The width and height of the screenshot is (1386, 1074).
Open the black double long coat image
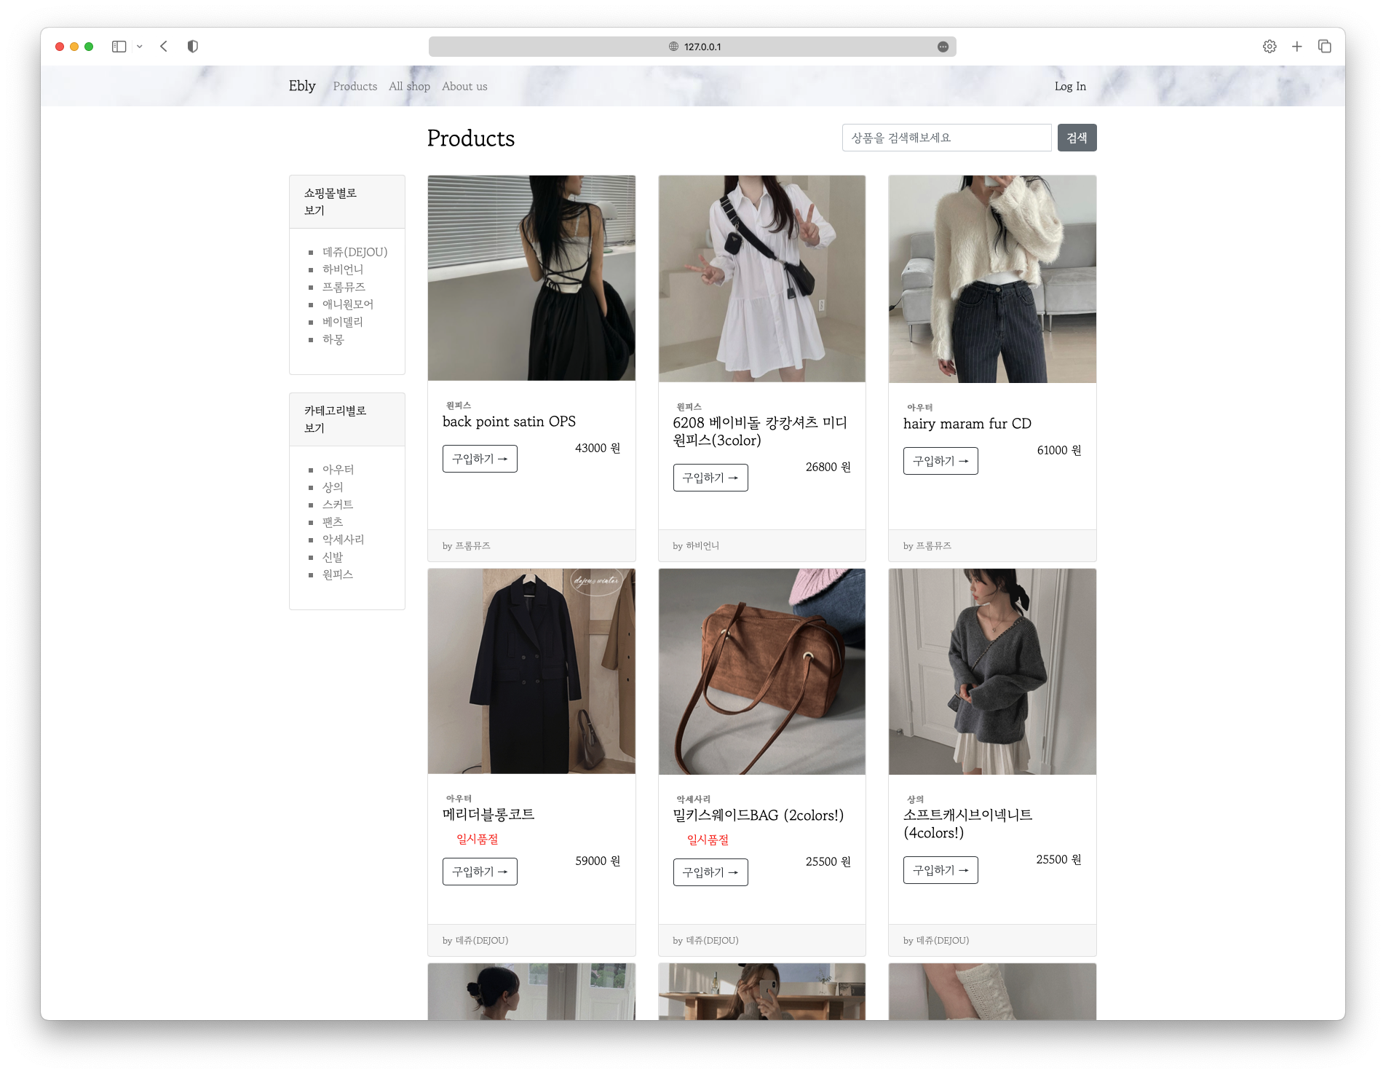click(531, 671)
